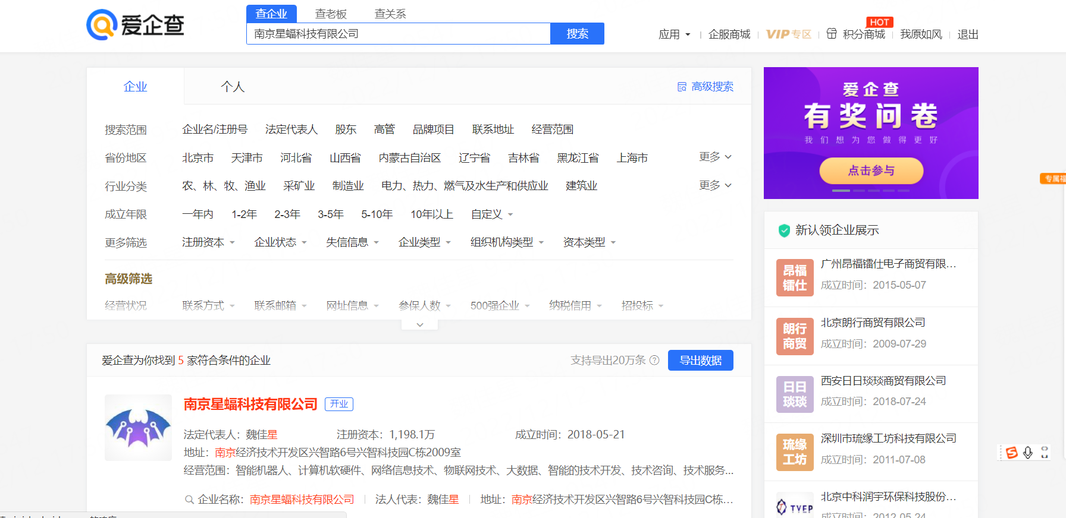1066x518 pixels.
Task: Filter founding years by 一年内
Action: [197, 214]
